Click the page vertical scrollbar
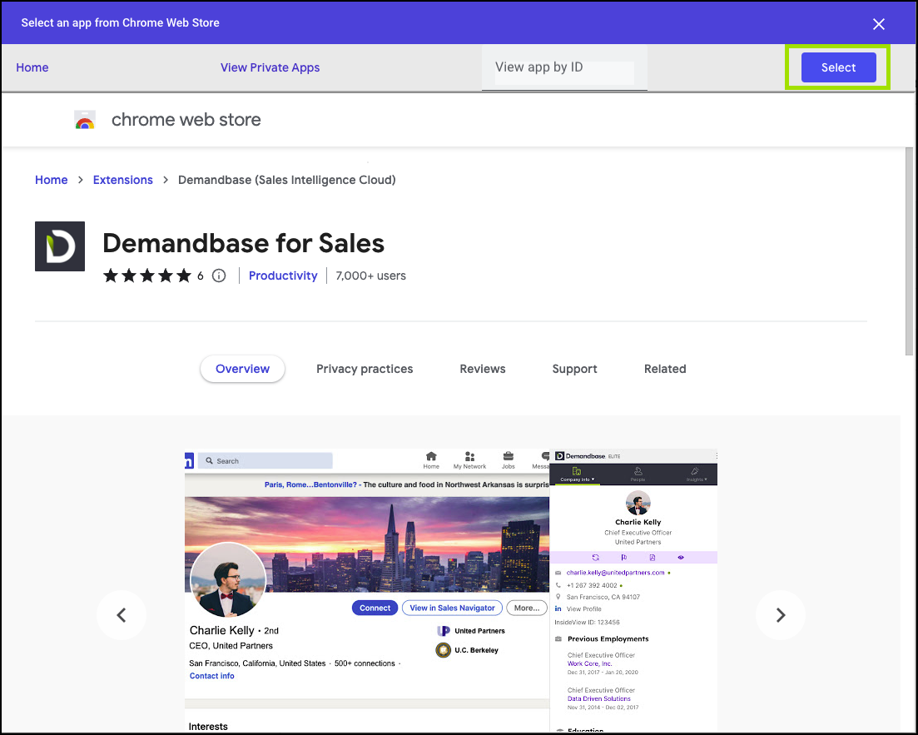The width and height of the screenshot is (918, 735). (909, 252)
